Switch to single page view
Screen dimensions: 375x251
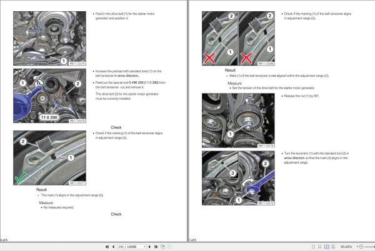[313, 247]
